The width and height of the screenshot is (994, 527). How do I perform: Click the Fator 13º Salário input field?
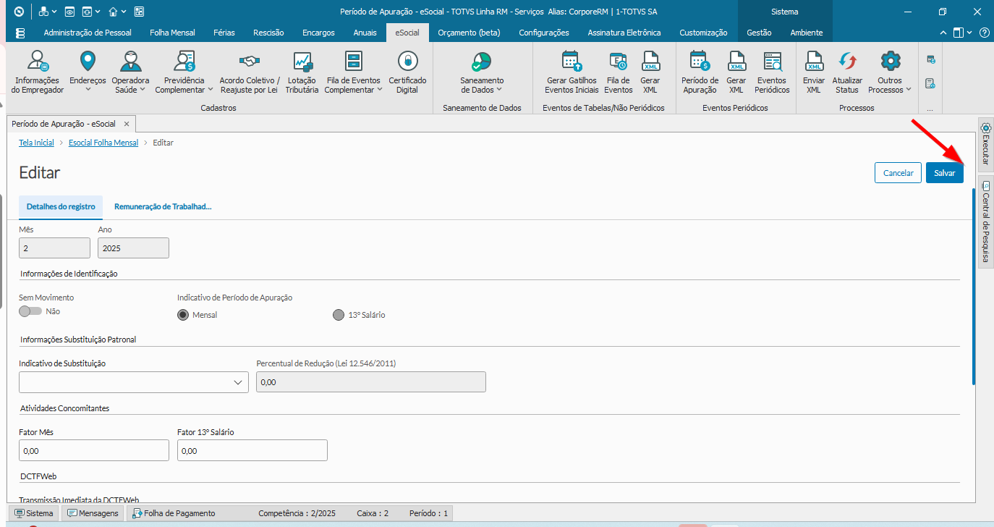click(252, 450)
